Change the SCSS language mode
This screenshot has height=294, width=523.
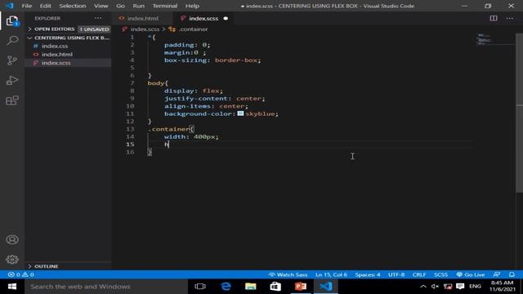[x=440, y=274]
